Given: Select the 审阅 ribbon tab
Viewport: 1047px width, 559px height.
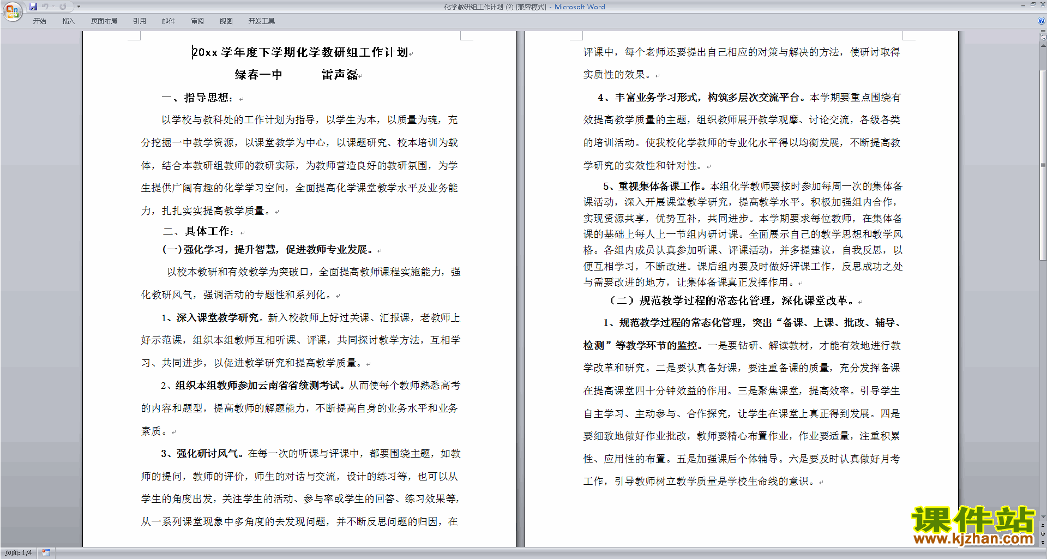Looking at the screenshot, I should pos(197,21).
